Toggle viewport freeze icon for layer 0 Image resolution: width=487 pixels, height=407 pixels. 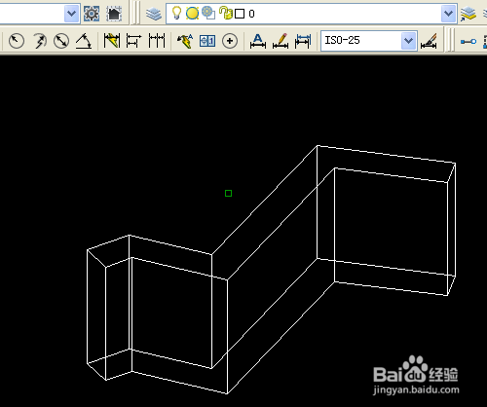208,14
